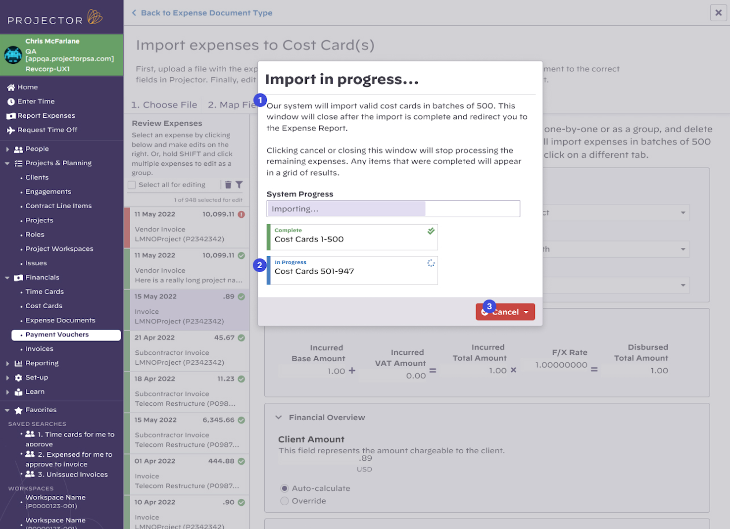Open saved search 2. Expensed for me to approve
The image size is (730, 529).
click(69, 460)
